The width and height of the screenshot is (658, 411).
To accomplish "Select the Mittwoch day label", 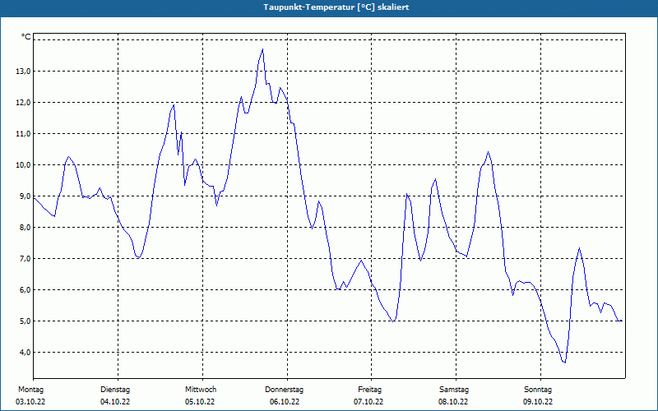I will (x=201, y=390).
